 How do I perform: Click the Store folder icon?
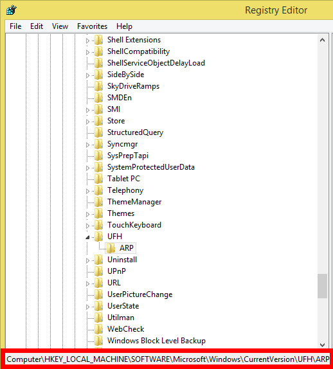[x=99, y=121]
